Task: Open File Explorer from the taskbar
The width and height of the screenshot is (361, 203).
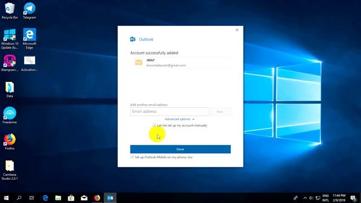Action: [58, 198]
